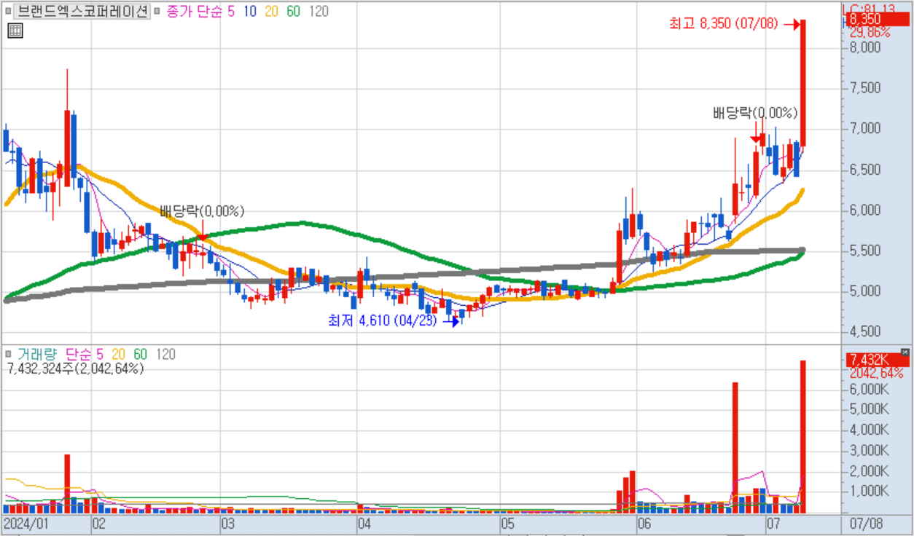Image resolution: width=914 pixels, height=536 pixels.
Task: Select the volume 60-day MA legend
Action: (140, 355)
